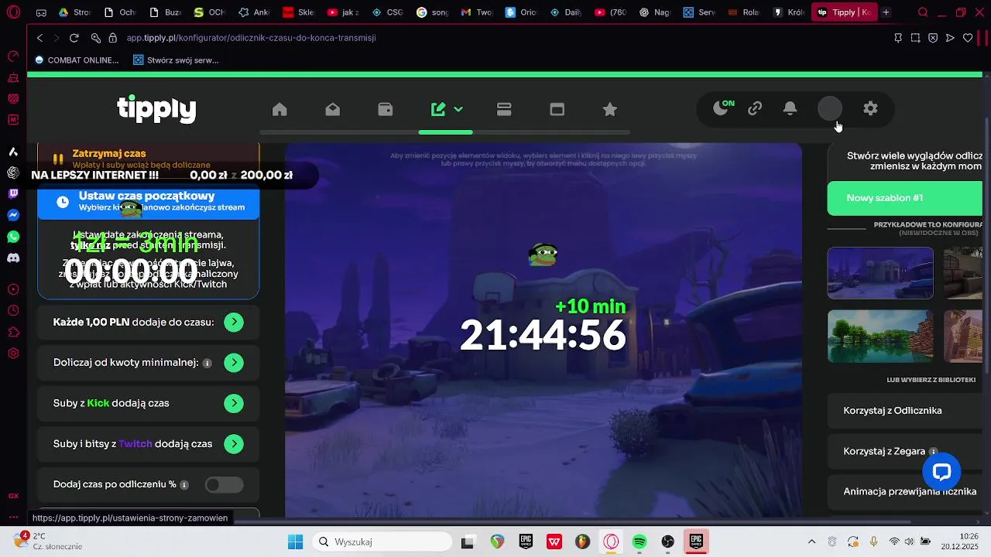
Task: Click the Wyszukaj taskbar search box
Action: [382, 542]
